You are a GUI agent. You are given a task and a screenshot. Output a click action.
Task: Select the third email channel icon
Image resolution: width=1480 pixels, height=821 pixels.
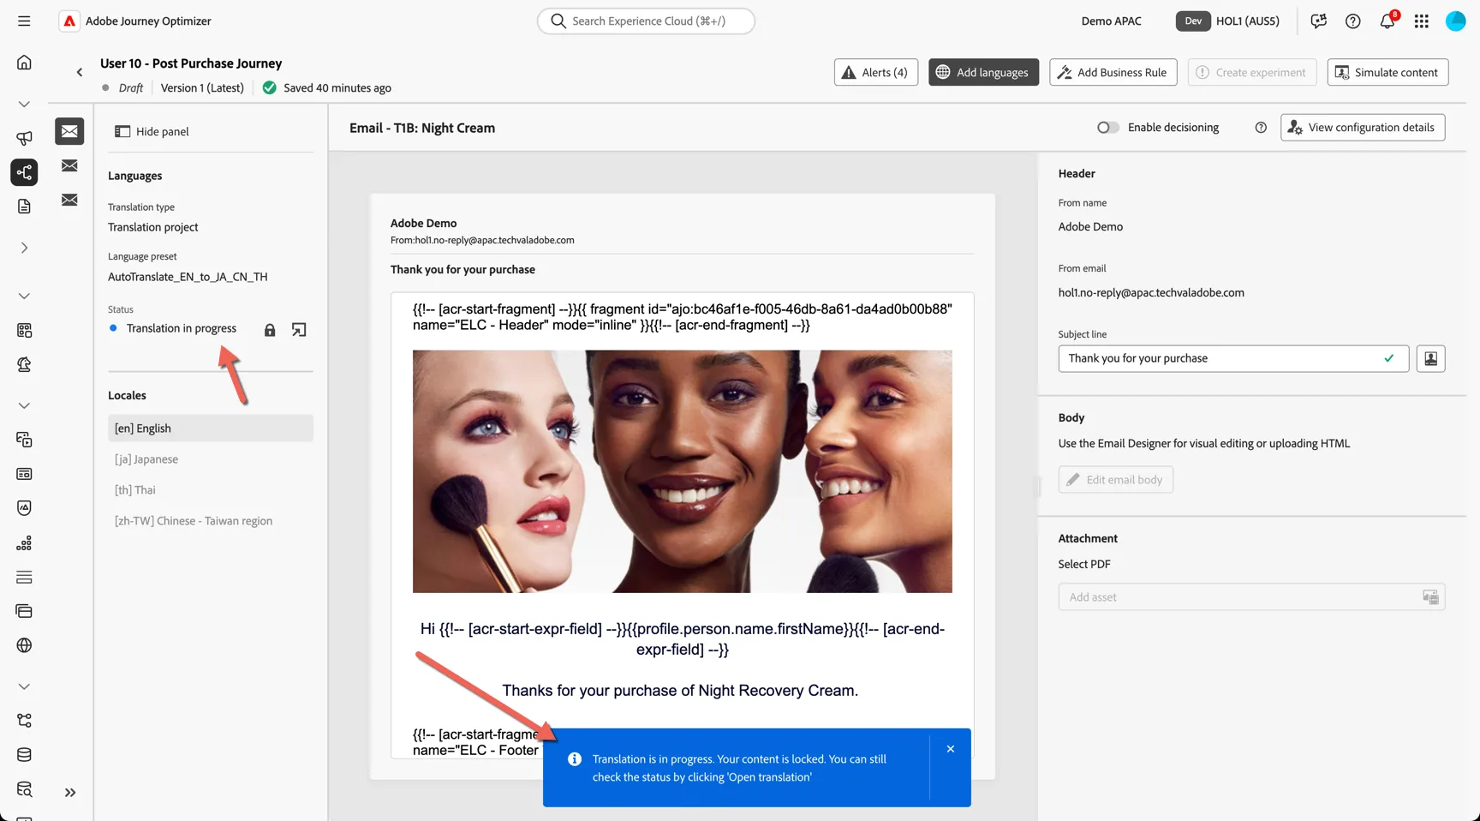[x=69, y=200]
